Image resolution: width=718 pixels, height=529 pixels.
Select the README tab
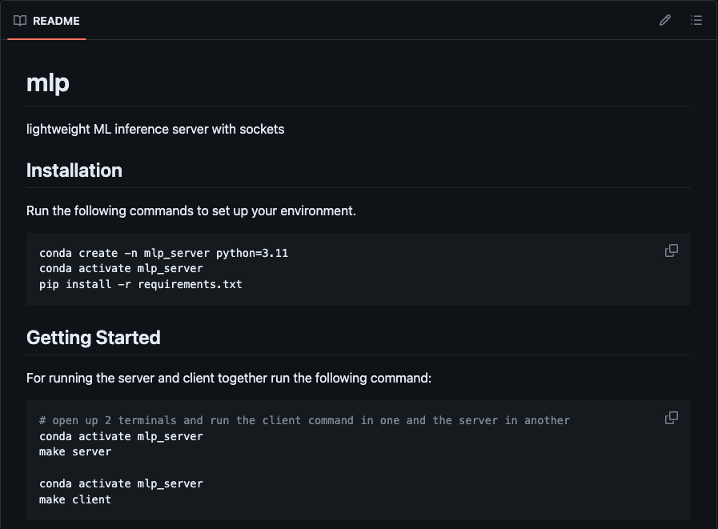coord(46,21)
